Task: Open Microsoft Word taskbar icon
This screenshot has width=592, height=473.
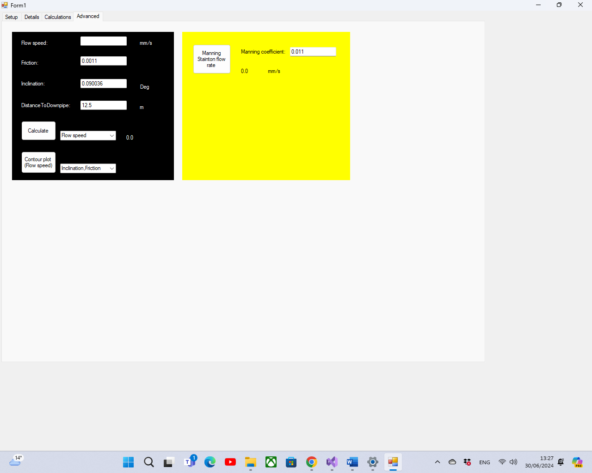Action: click(352, 462)
